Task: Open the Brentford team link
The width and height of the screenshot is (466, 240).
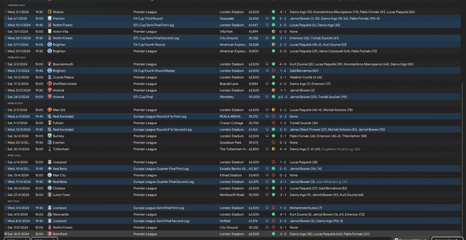Action: tap(60, 234)
